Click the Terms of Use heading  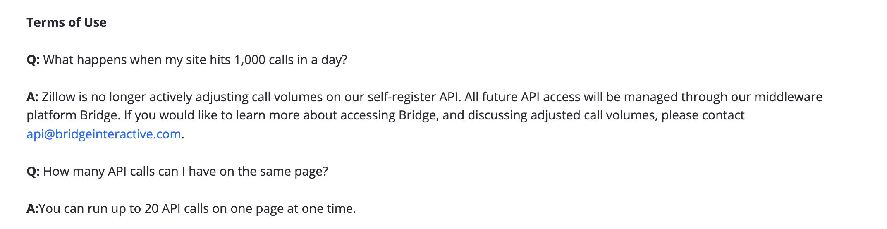pyautogui.click(x=67, y=22)
